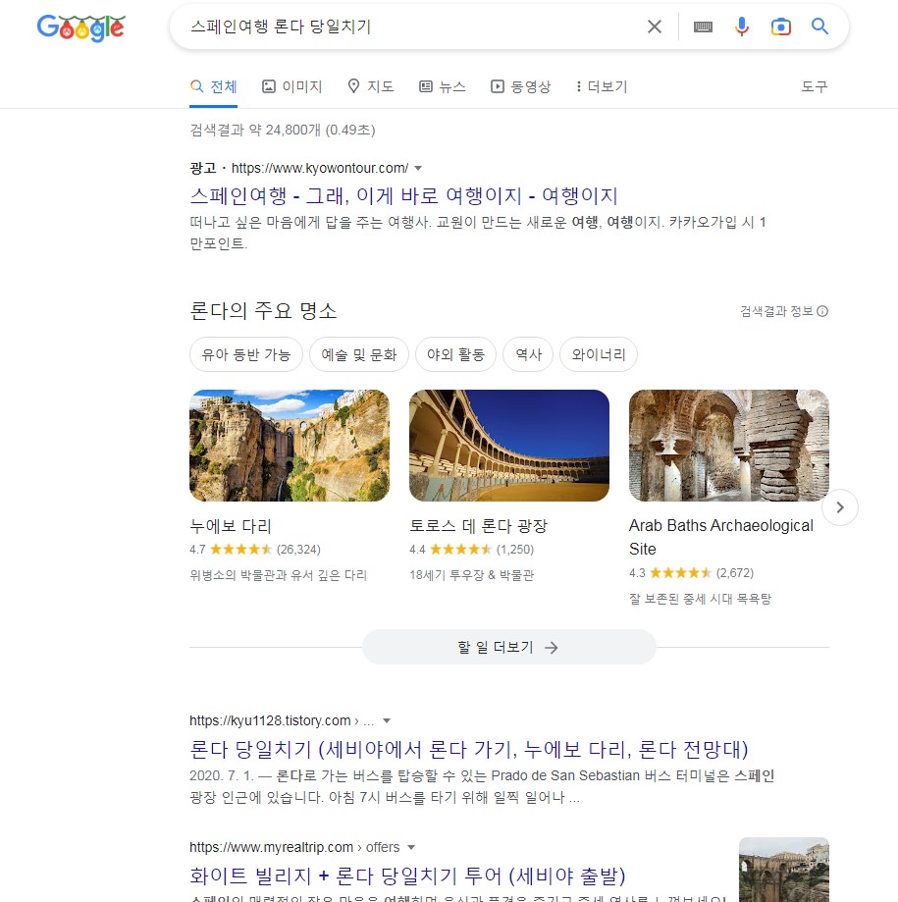
Task: Clear the search box with X icon
Action: (655, 27)
